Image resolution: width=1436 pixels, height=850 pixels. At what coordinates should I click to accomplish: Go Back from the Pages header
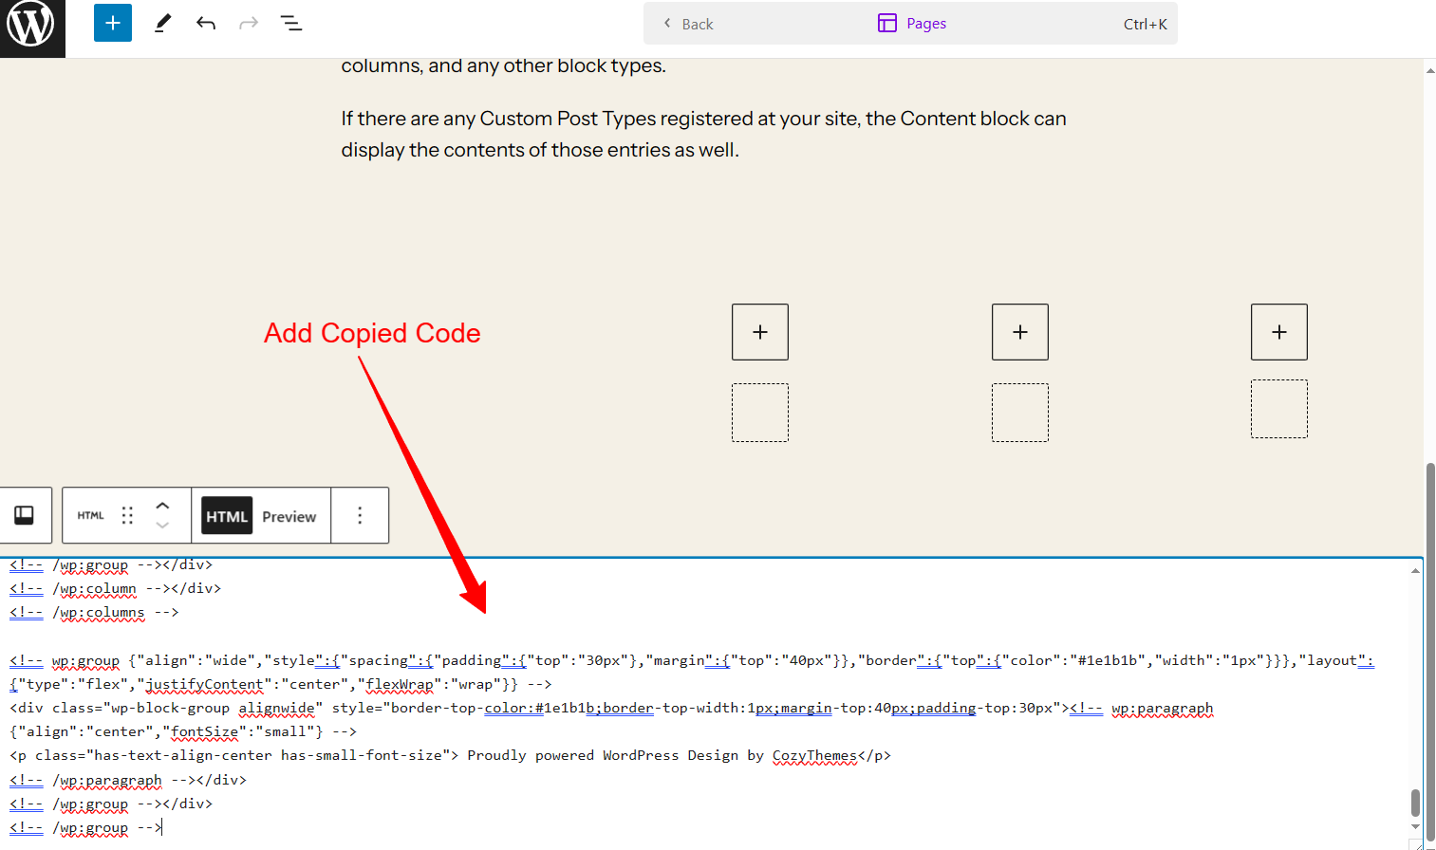click(x=689, y=24)
